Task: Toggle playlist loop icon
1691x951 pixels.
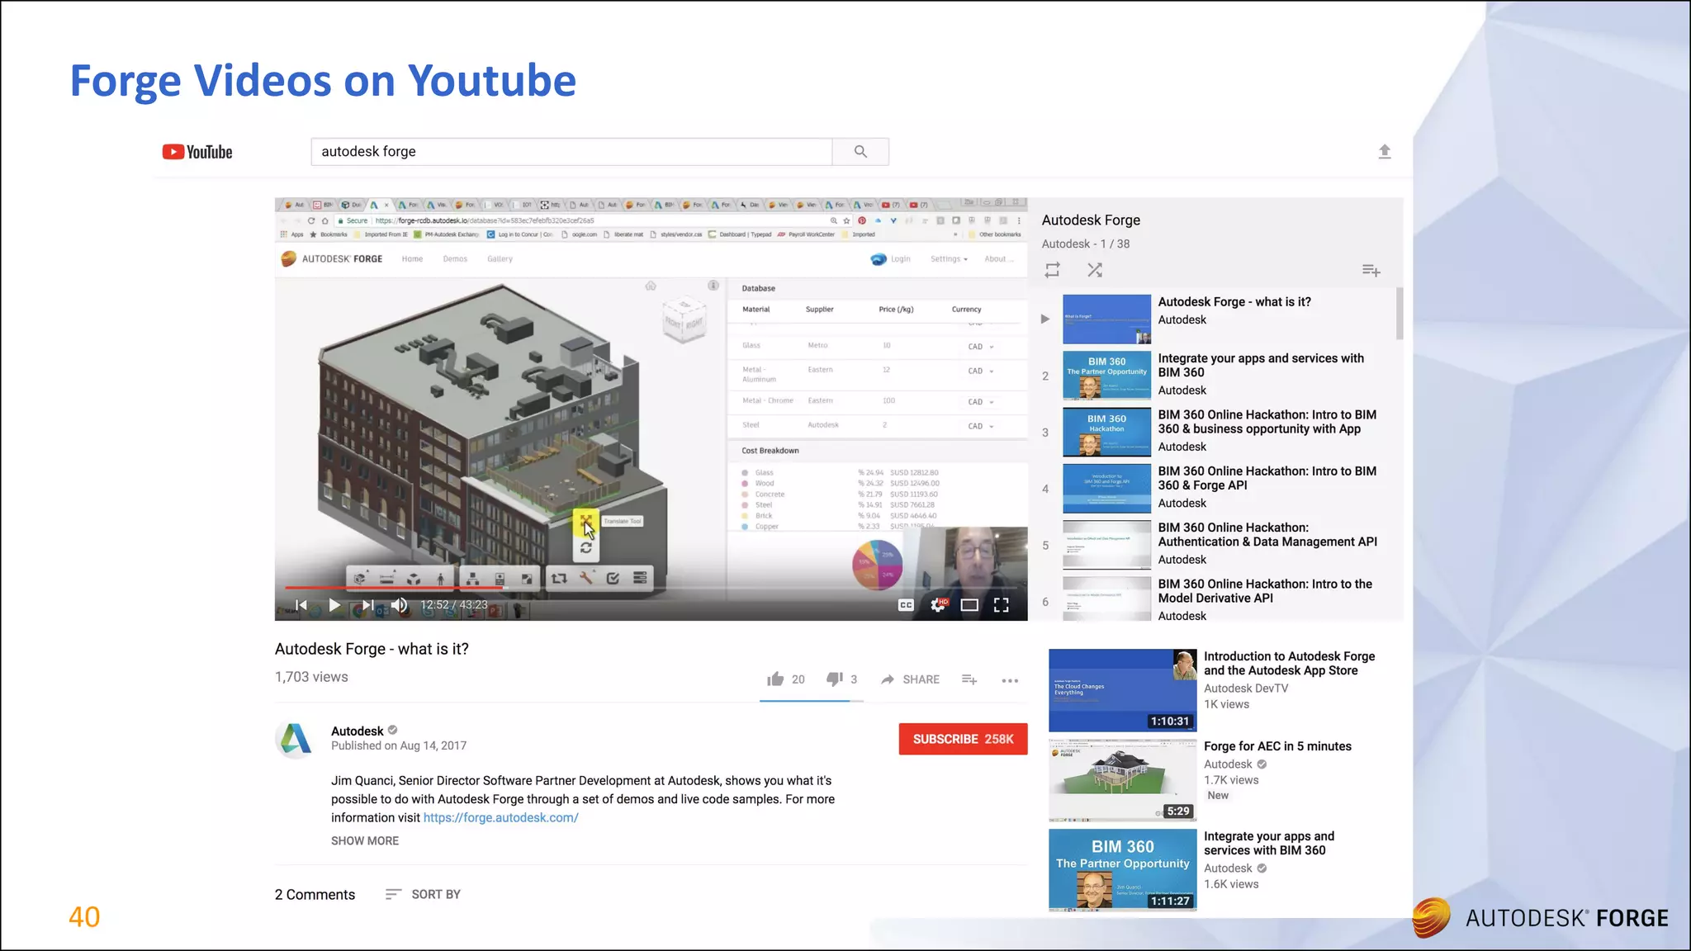Action: tap(1052, 270)
